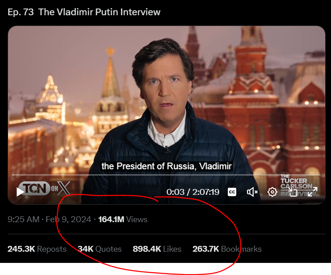The height and width of the screenshot is (275, 331).
Task: Click the Tucker Carlson Interview watermark
Action: [298, 185]
